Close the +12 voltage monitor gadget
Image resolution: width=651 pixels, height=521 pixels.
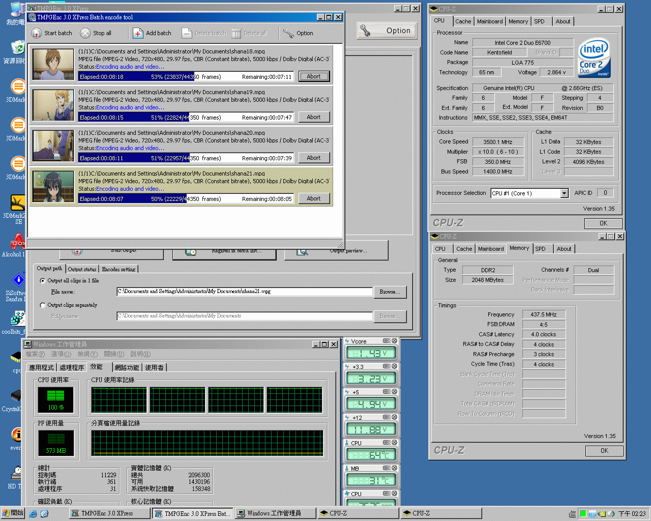[394, 417]
